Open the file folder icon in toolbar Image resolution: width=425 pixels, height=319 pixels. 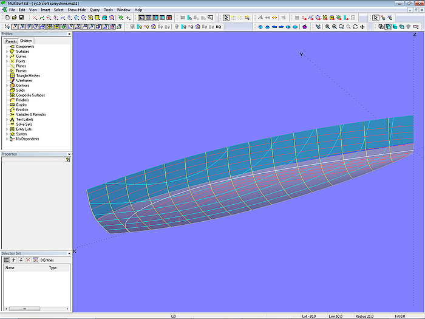pos(14,18)
